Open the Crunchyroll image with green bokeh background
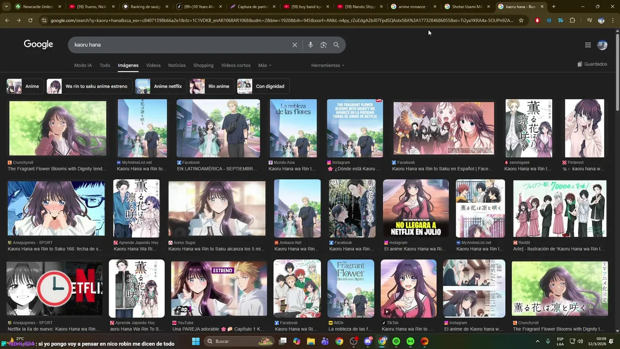620x349 pixels. click(x=58, y=128)
